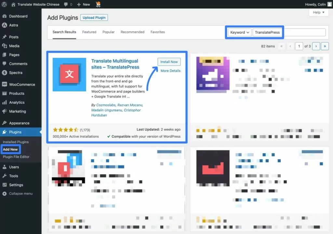
Task: Switch to the Recommended tab
Action: pos(133,32)
